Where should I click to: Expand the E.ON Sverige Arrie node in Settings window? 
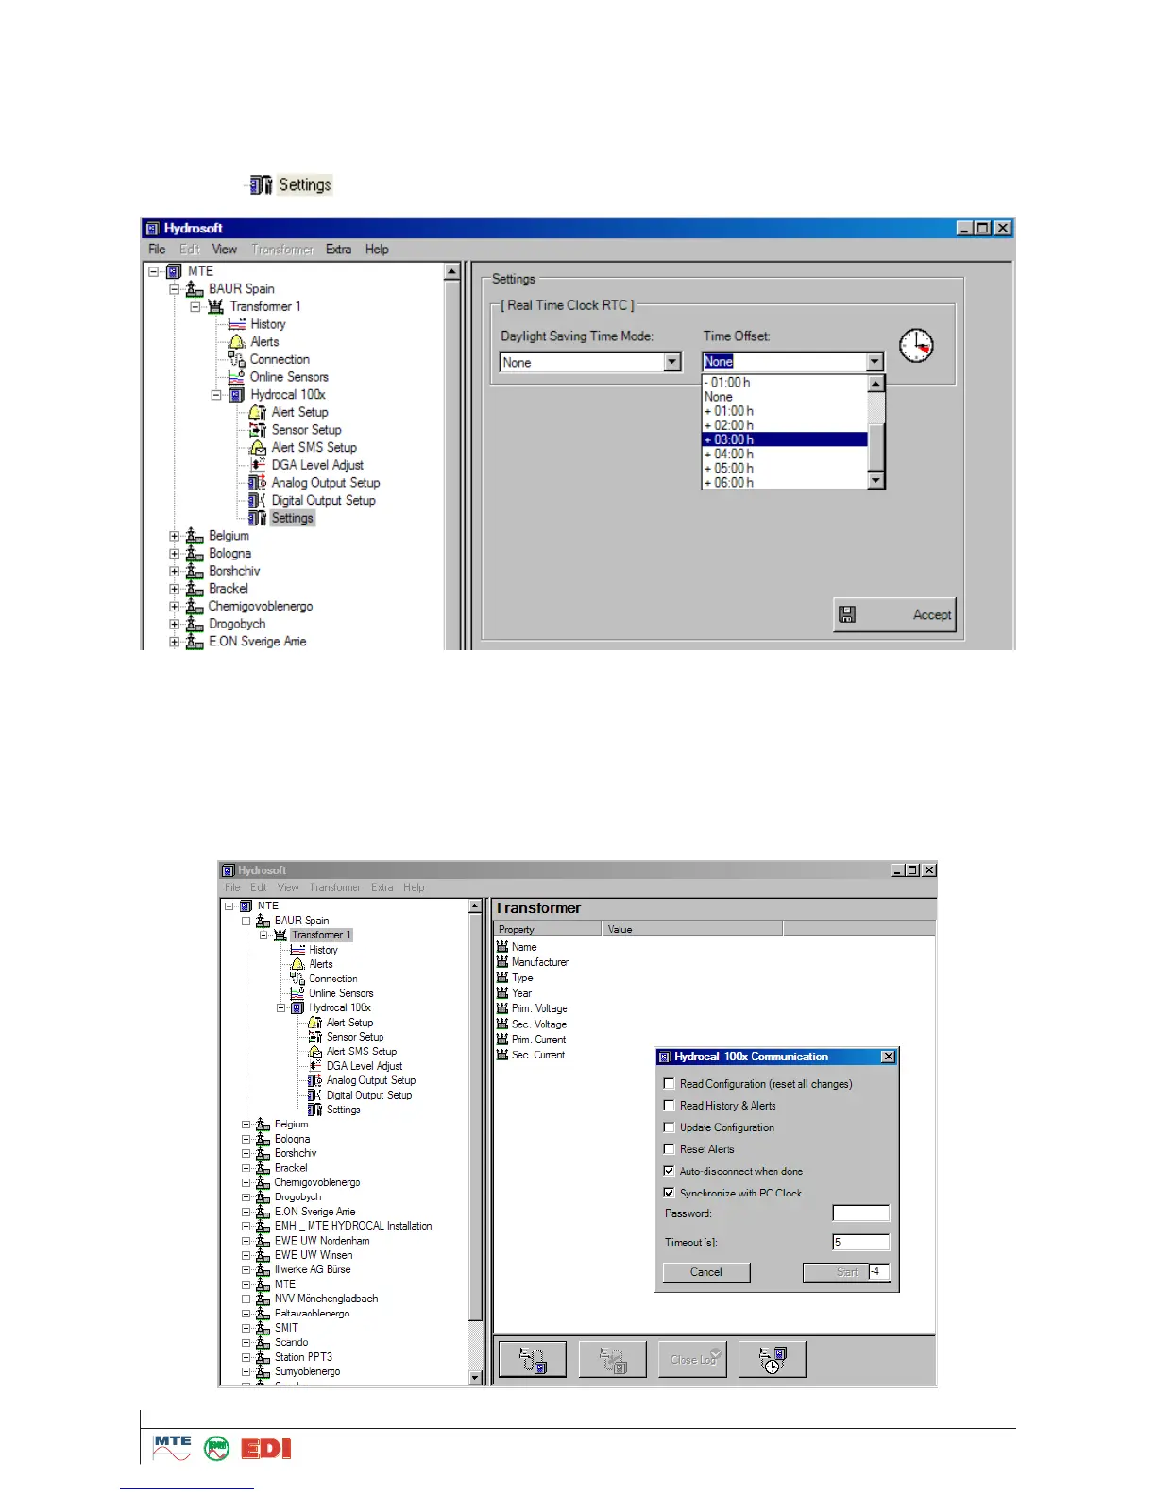pos(174,642)
